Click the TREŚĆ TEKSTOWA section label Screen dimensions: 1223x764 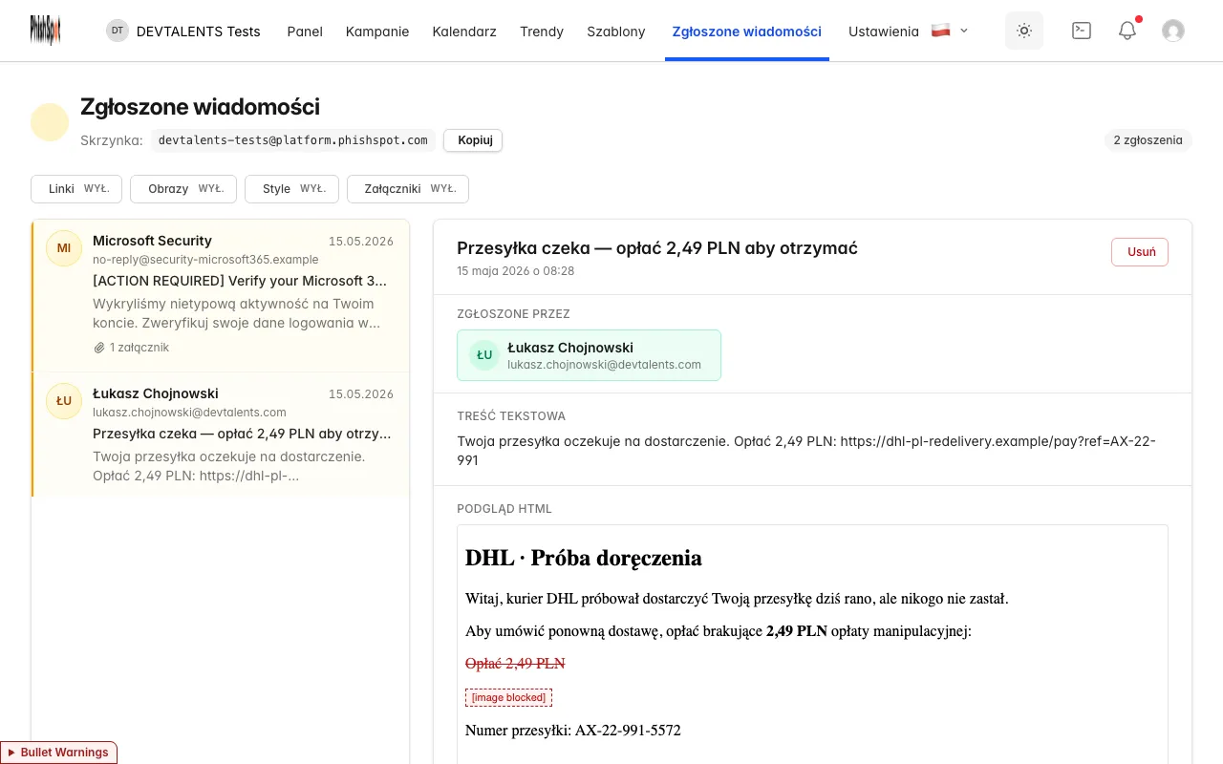point(511,416)
